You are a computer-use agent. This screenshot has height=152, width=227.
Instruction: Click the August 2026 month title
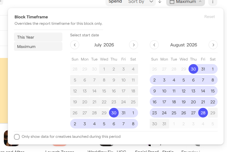[184, 45]
